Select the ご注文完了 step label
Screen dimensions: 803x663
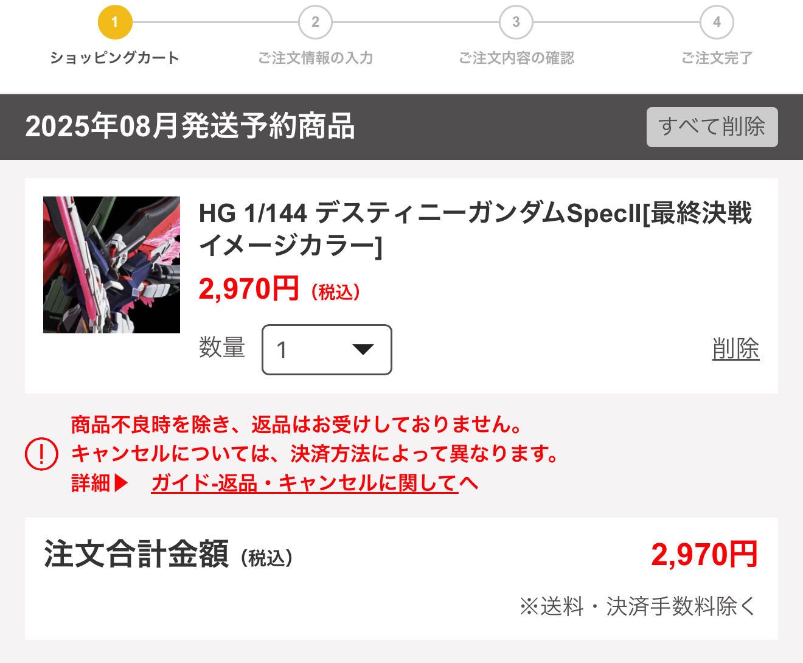(717, 58)
